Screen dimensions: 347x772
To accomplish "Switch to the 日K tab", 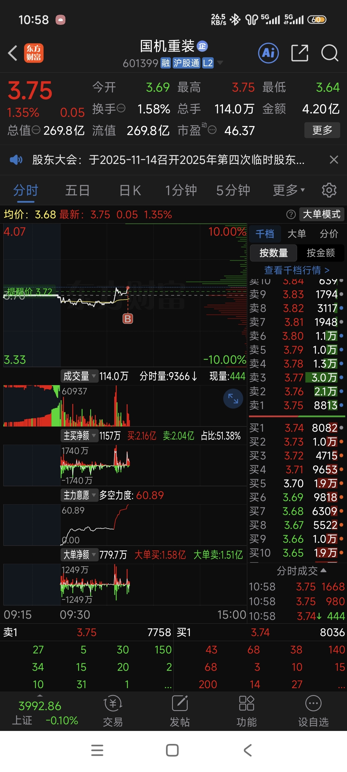I will click(x=130, y=190).
